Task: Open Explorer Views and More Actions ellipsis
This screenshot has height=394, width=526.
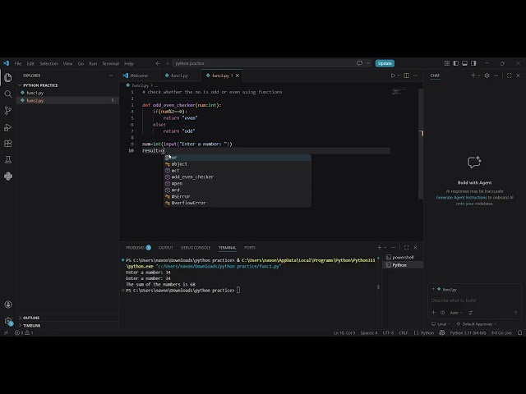Action: click(x=111, y=76)
